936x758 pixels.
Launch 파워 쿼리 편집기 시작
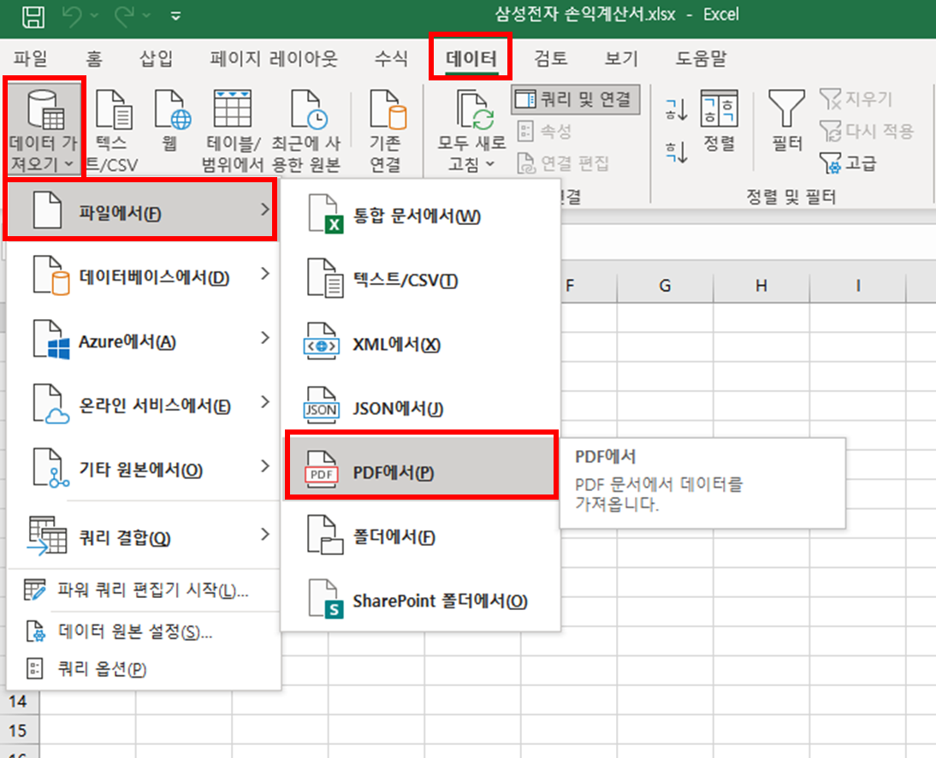click(x=143, y=590)
